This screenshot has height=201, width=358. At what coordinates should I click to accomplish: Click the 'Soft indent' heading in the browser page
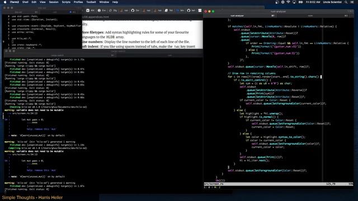coord(91,46)
